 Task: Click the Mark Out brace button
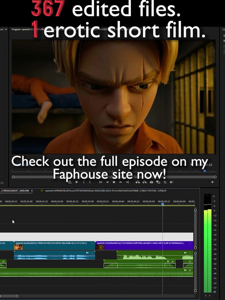(90, 182)
